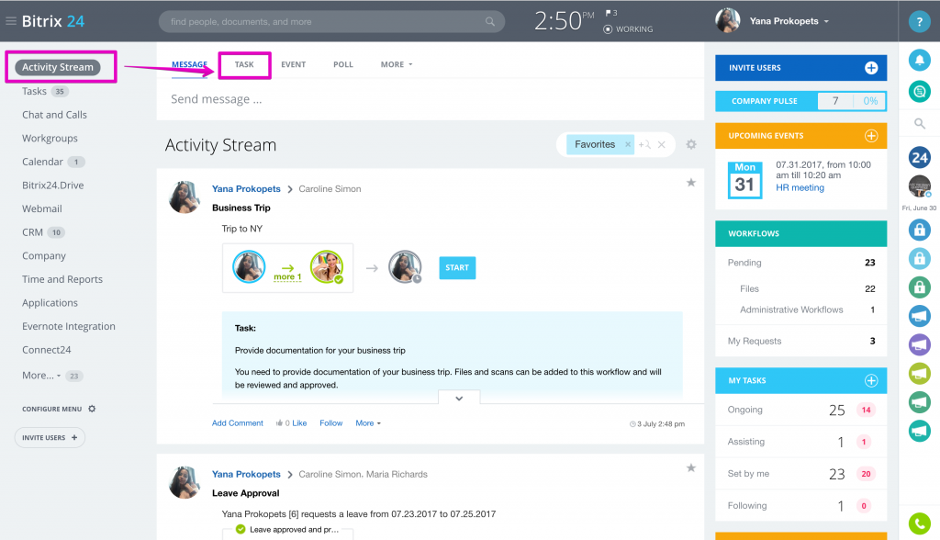Click the Company Pulse panel
This screenshot has height=540, width=940.
point(800,101)
